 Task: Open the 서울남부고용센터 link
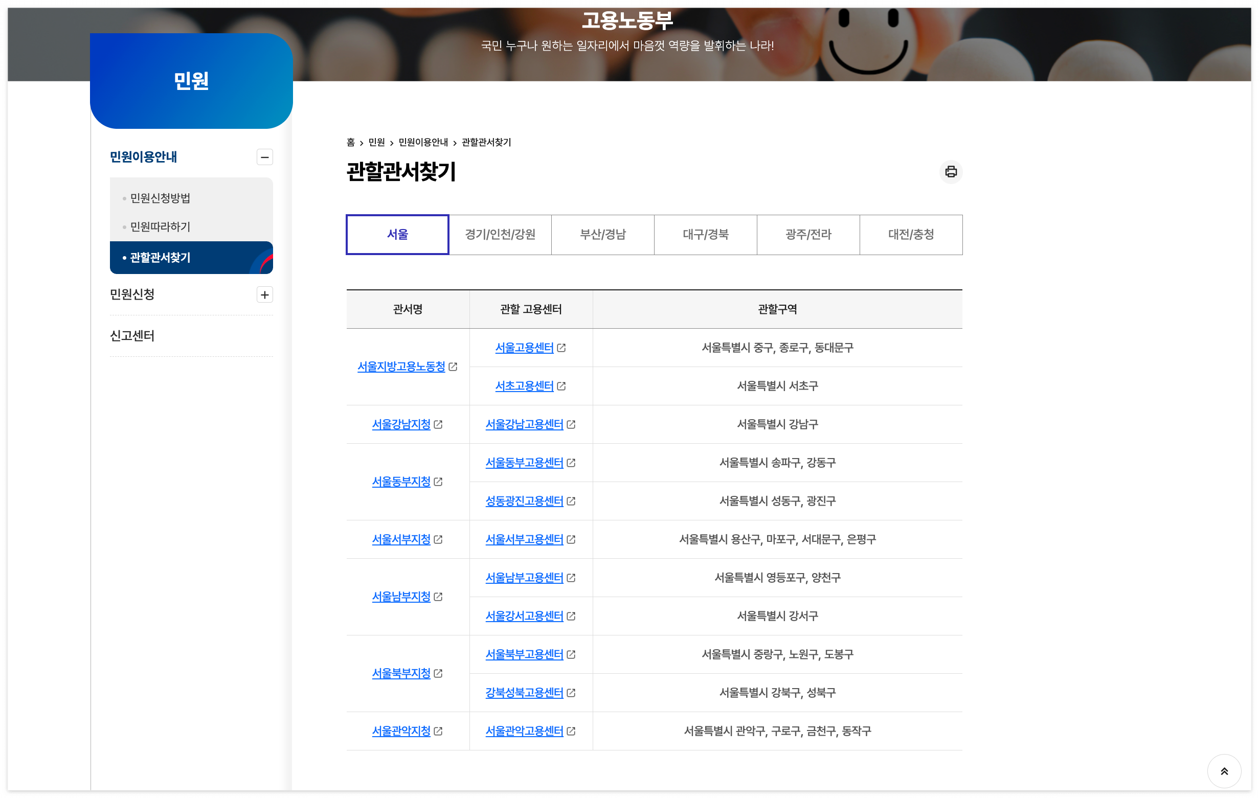524,578
